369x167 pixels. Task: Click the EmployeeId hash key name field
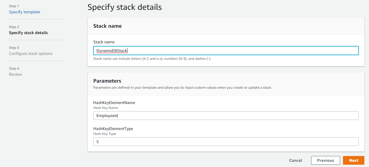pyautogui.click(x=226, y=116)
